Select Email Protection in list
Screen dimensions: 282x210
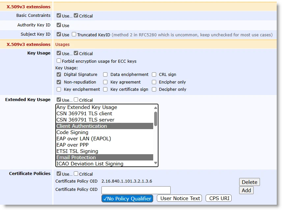pos(104,157)
